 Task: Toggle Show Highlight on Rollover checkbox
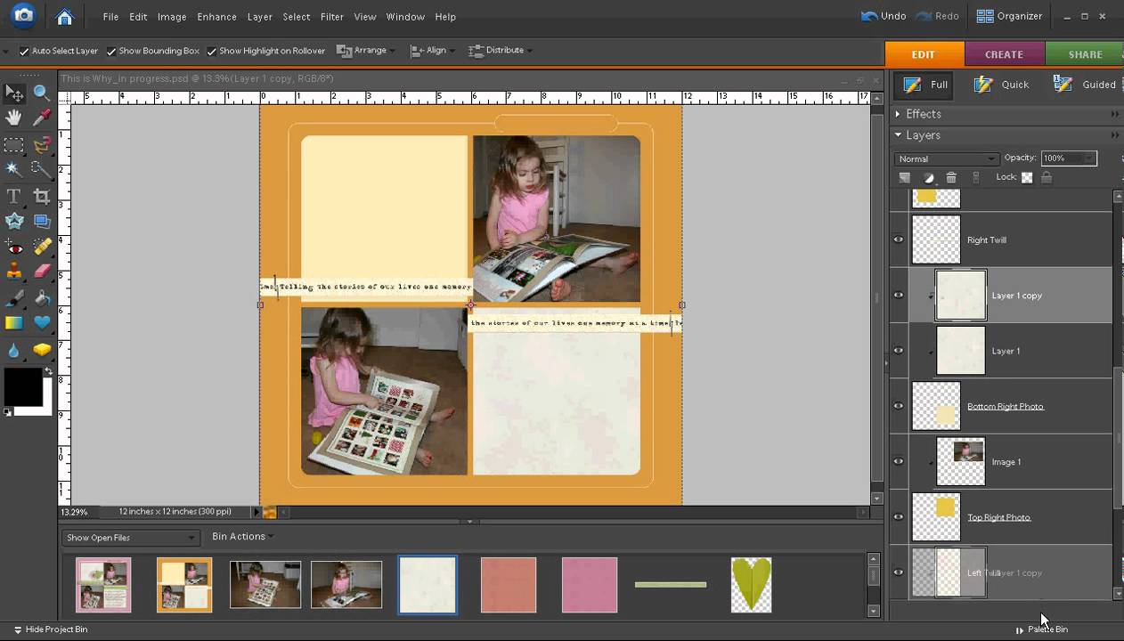coord(212,51)
